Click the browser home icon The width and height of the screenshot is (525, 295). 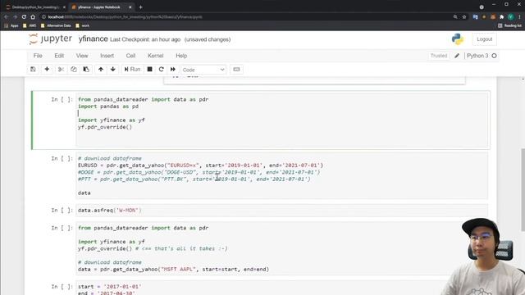point(33,16)
